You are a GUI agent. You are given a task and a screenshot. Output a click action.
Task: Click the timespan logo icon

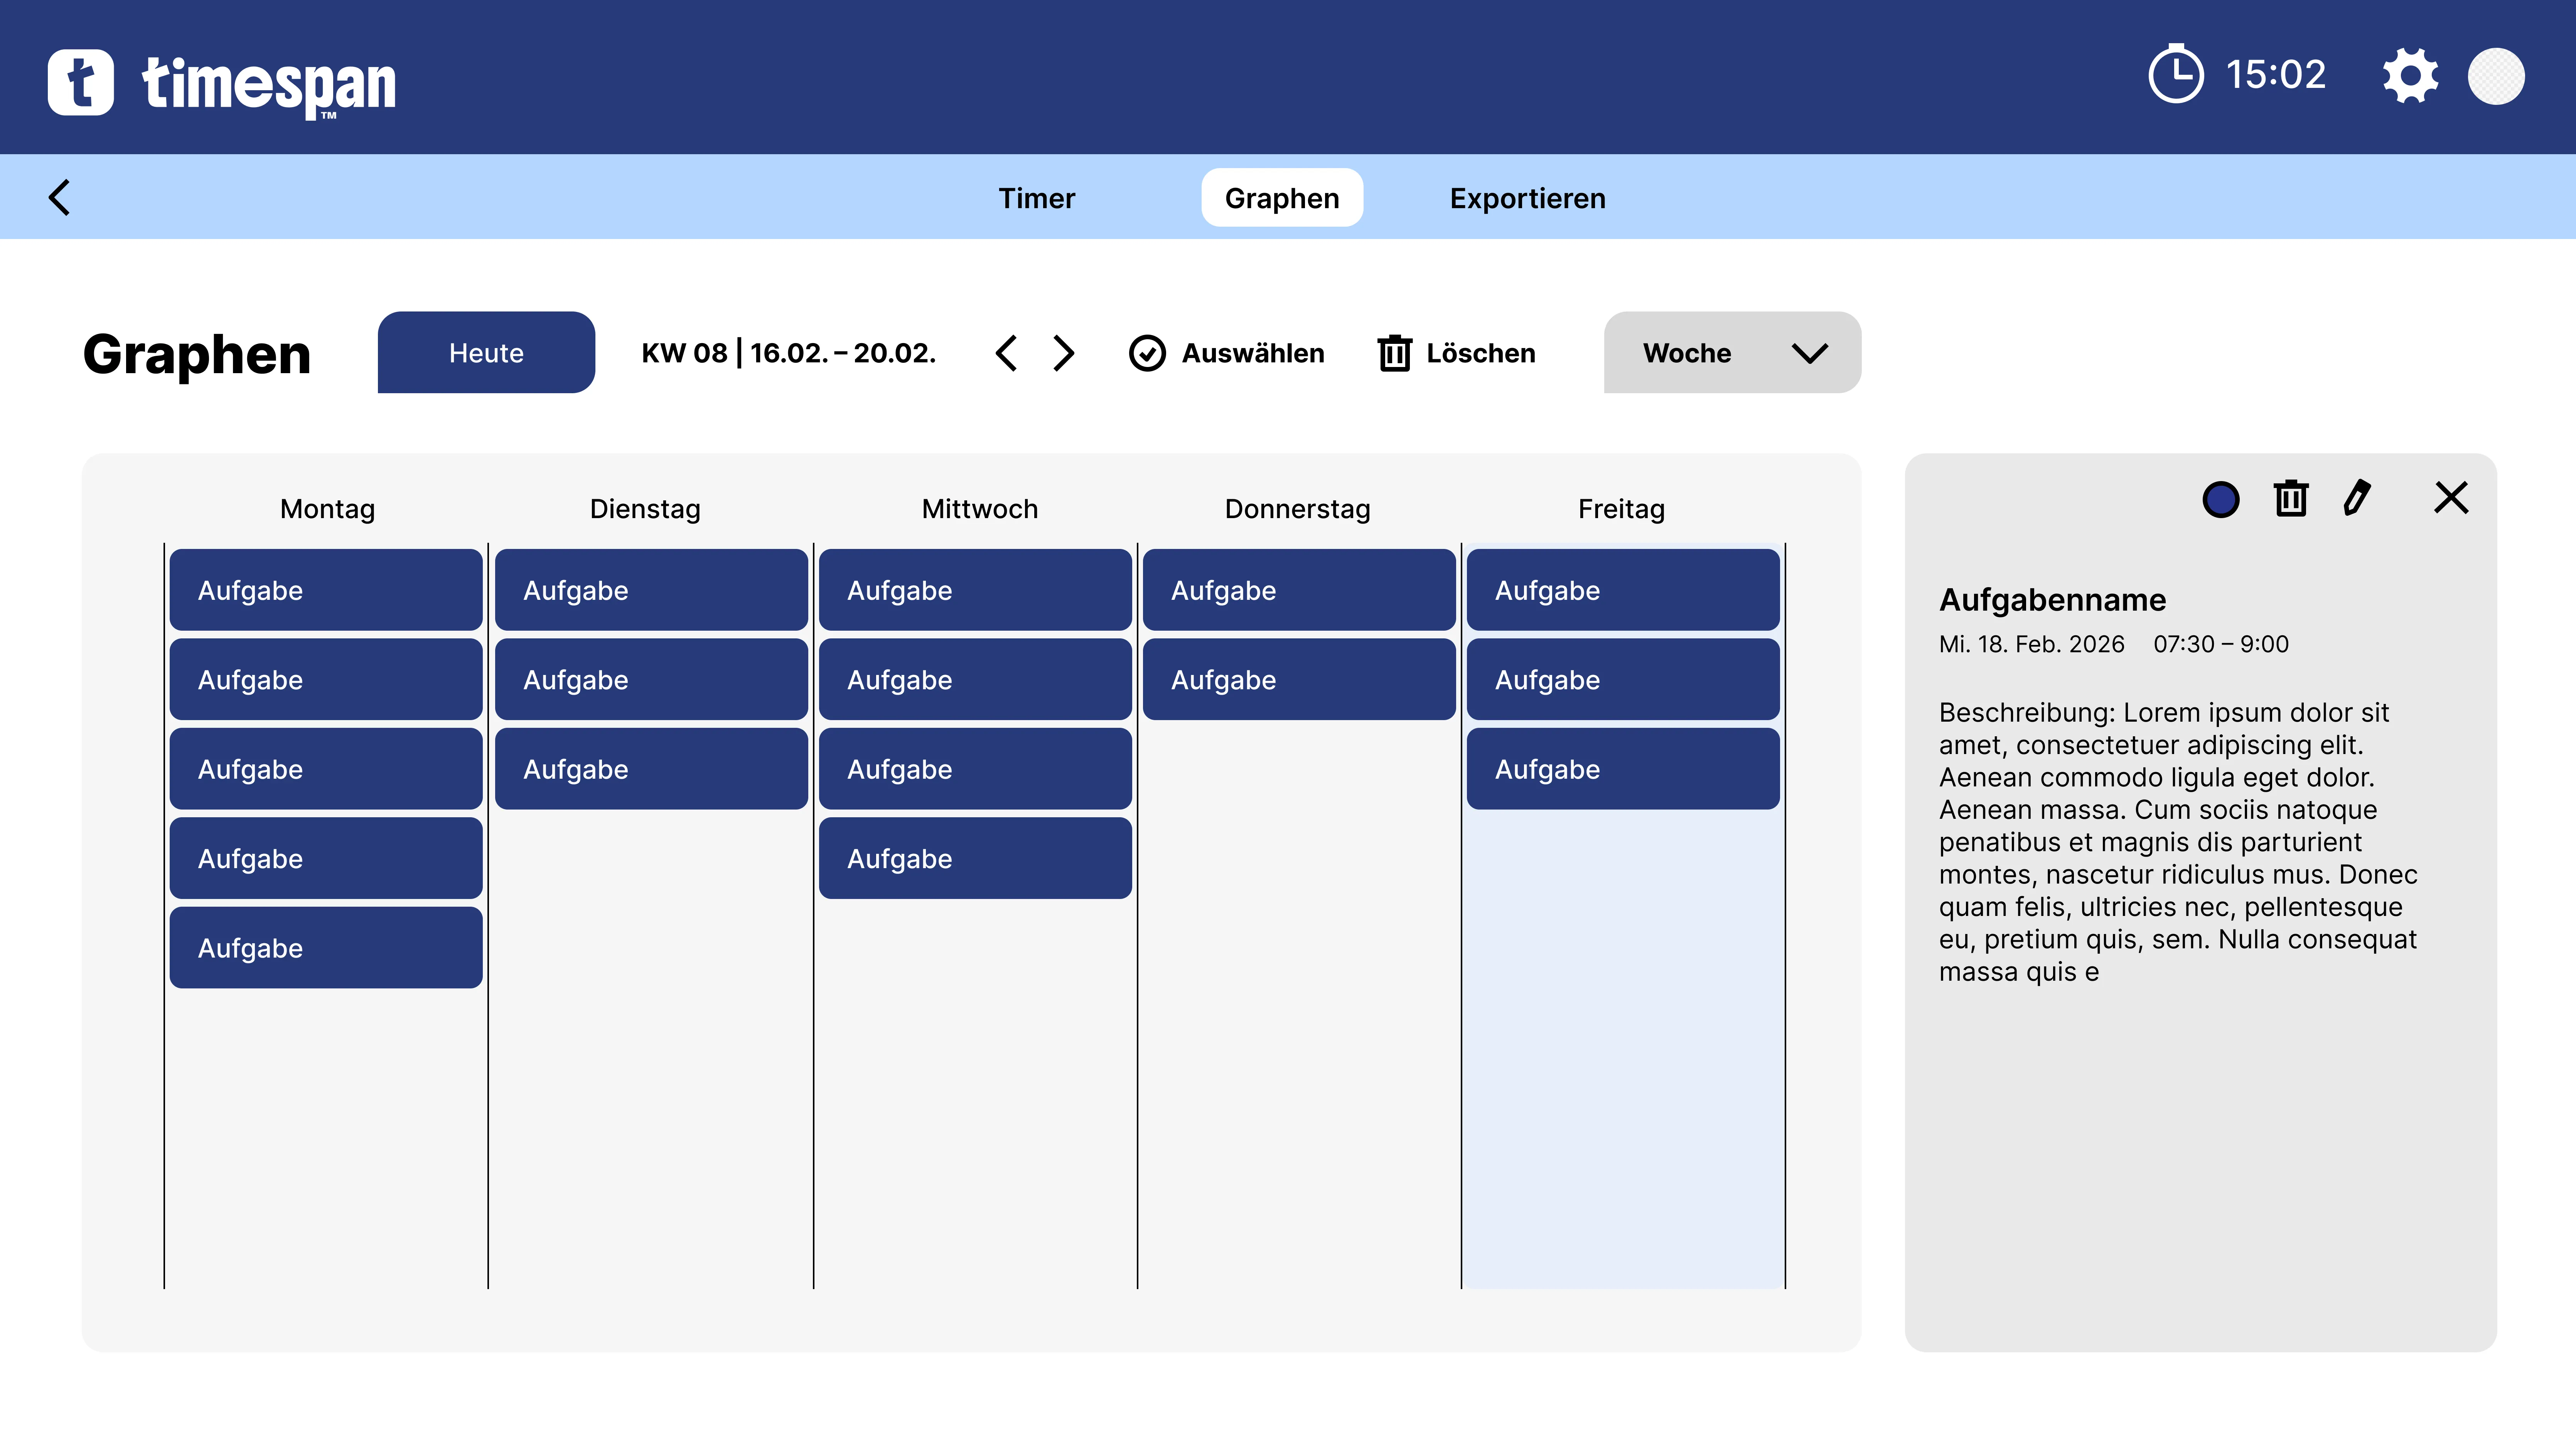[81, 82]
